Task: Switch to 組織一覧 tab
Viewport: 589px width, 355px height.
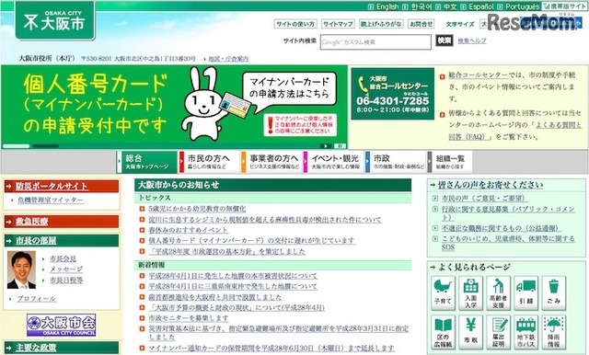Action: tap(450, 162)
